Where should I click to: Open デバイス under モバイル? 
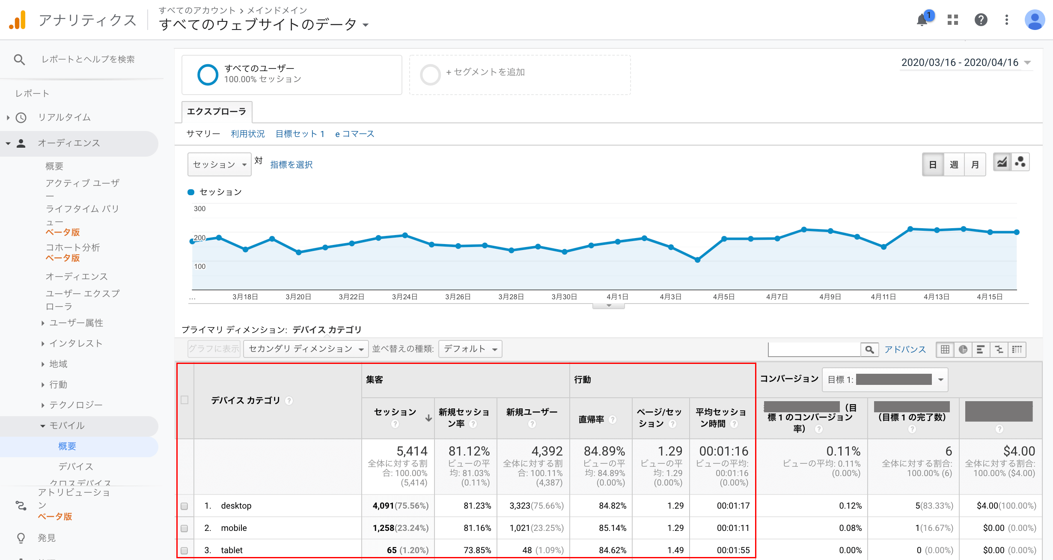(76, 467)
